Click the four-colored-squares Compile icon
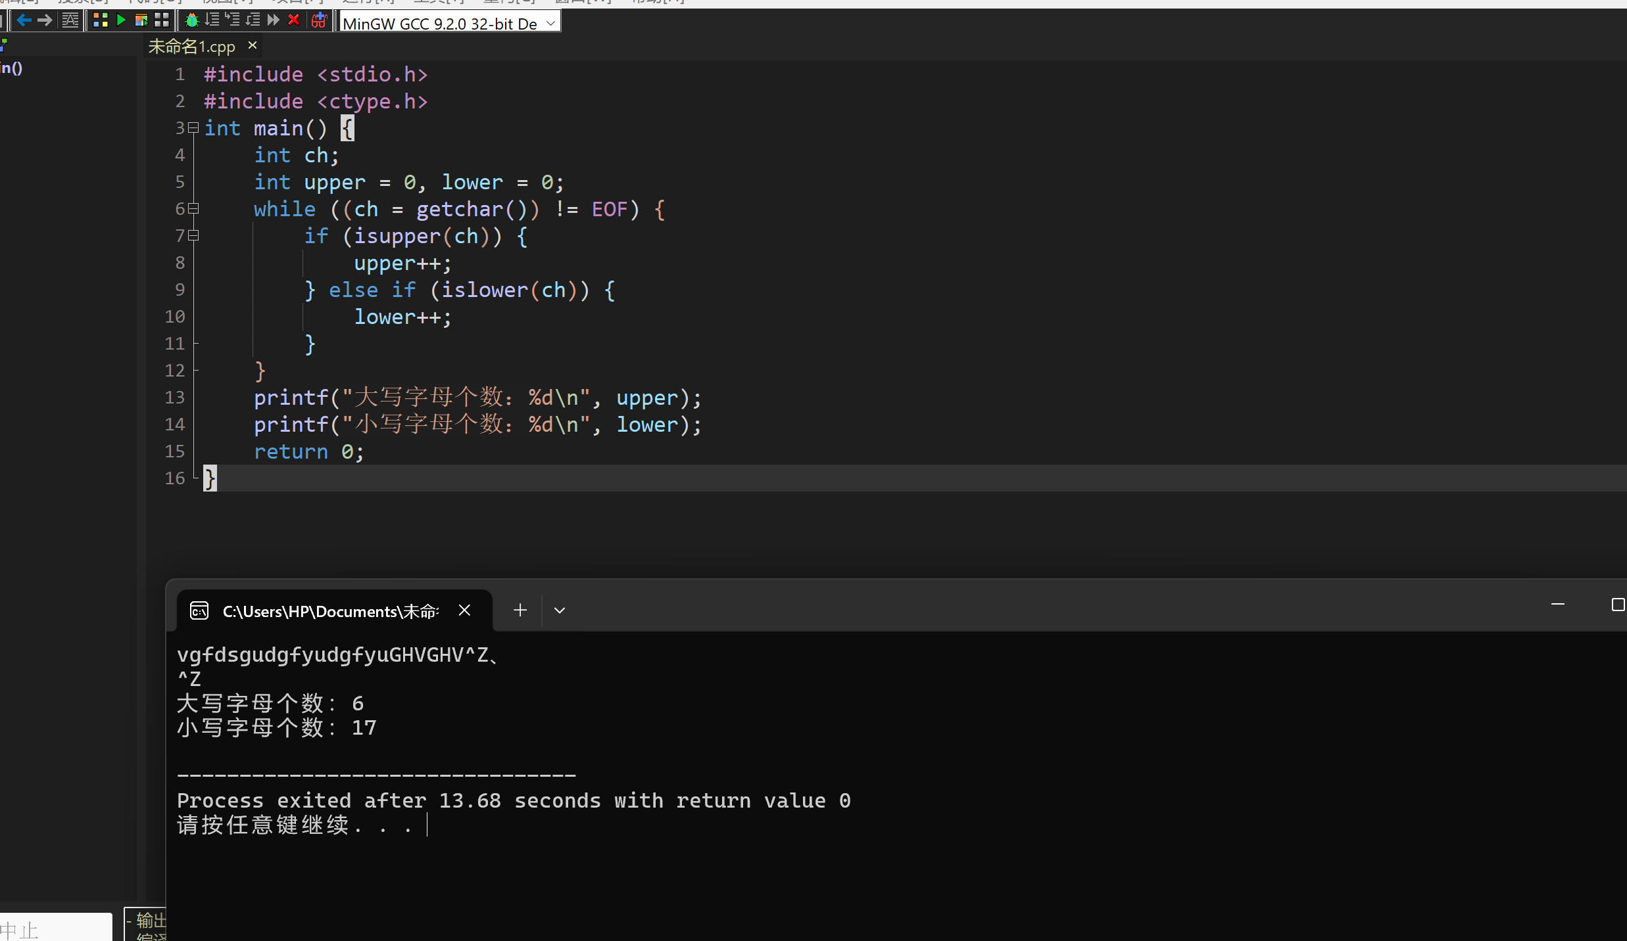The width and height of the screenshot is (1627, 941). (100, 20)
